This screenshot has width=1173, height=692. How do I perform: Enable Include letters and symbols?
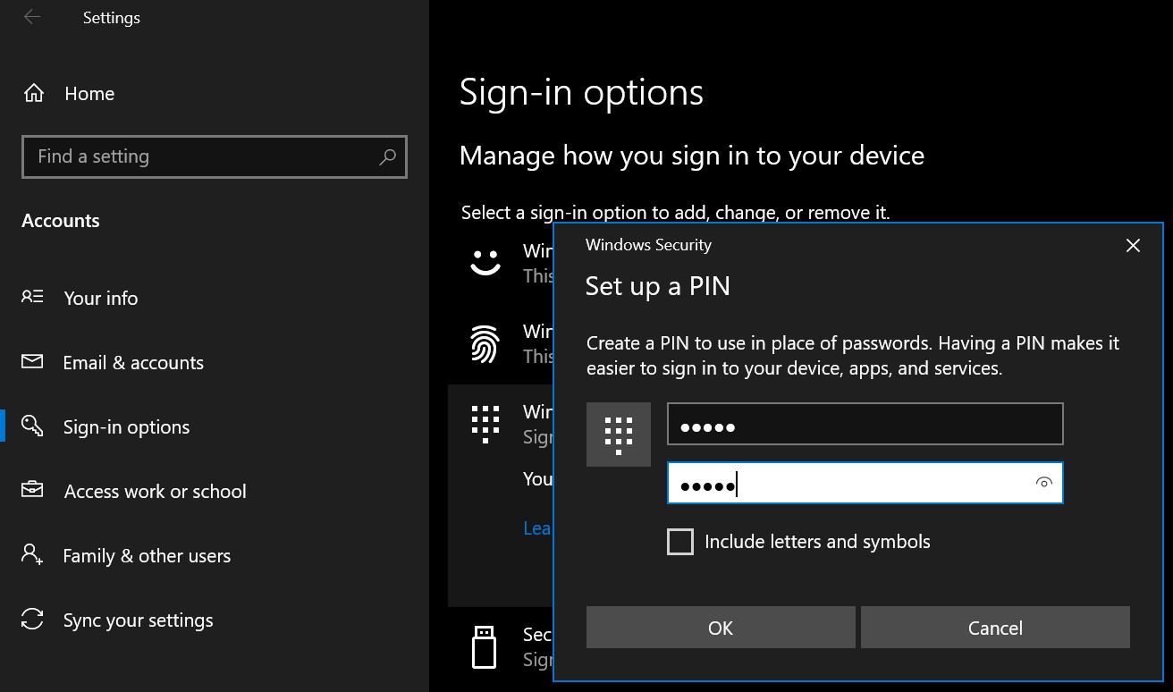(680, 541)
